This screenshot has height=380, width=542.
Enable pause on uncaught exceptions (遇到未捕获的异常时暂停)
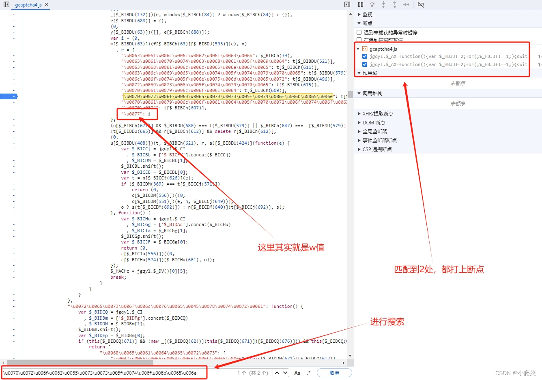tap(359, 32)
